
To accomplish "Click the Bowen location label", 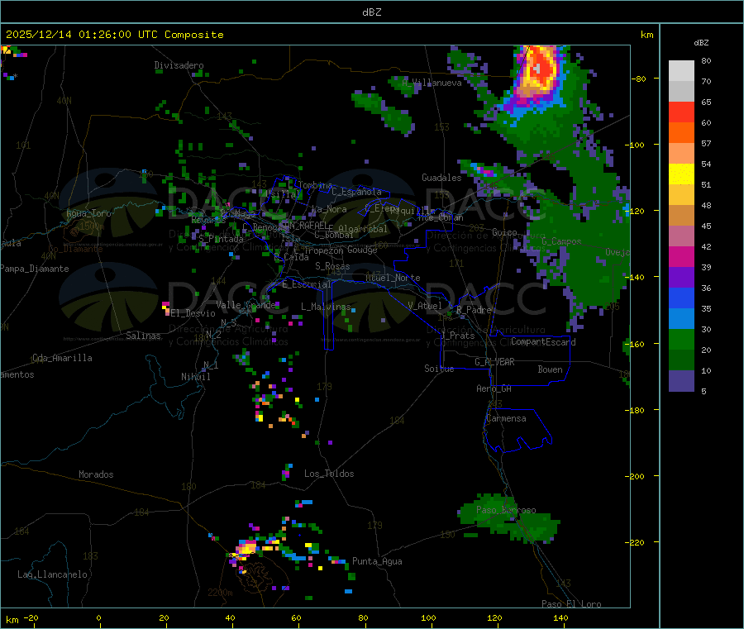I will click(x=550, y=369).
